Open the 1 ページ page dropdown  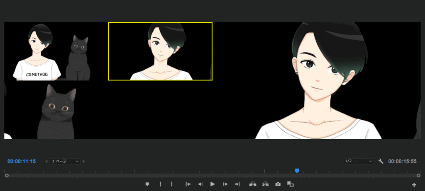point(65,161)
